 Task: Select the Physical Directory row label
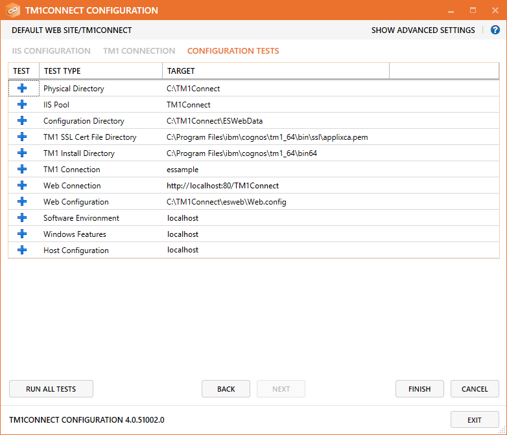tap(74, 89)
